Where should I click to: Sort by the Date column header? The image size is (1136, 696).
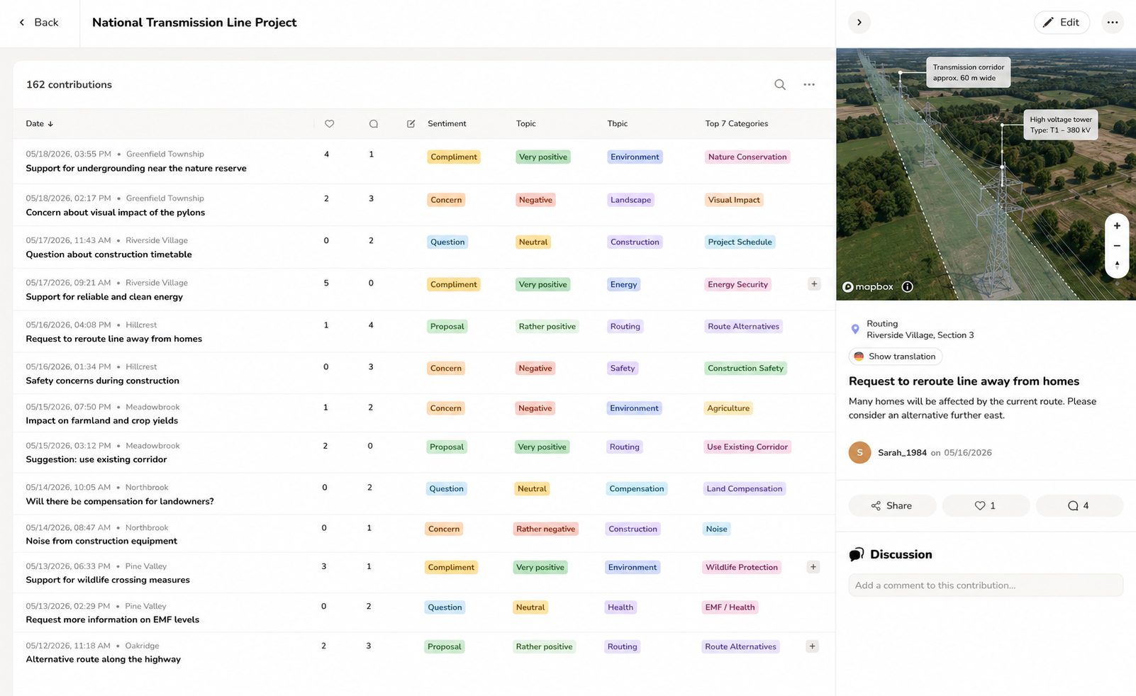click(x=40, y=123)
